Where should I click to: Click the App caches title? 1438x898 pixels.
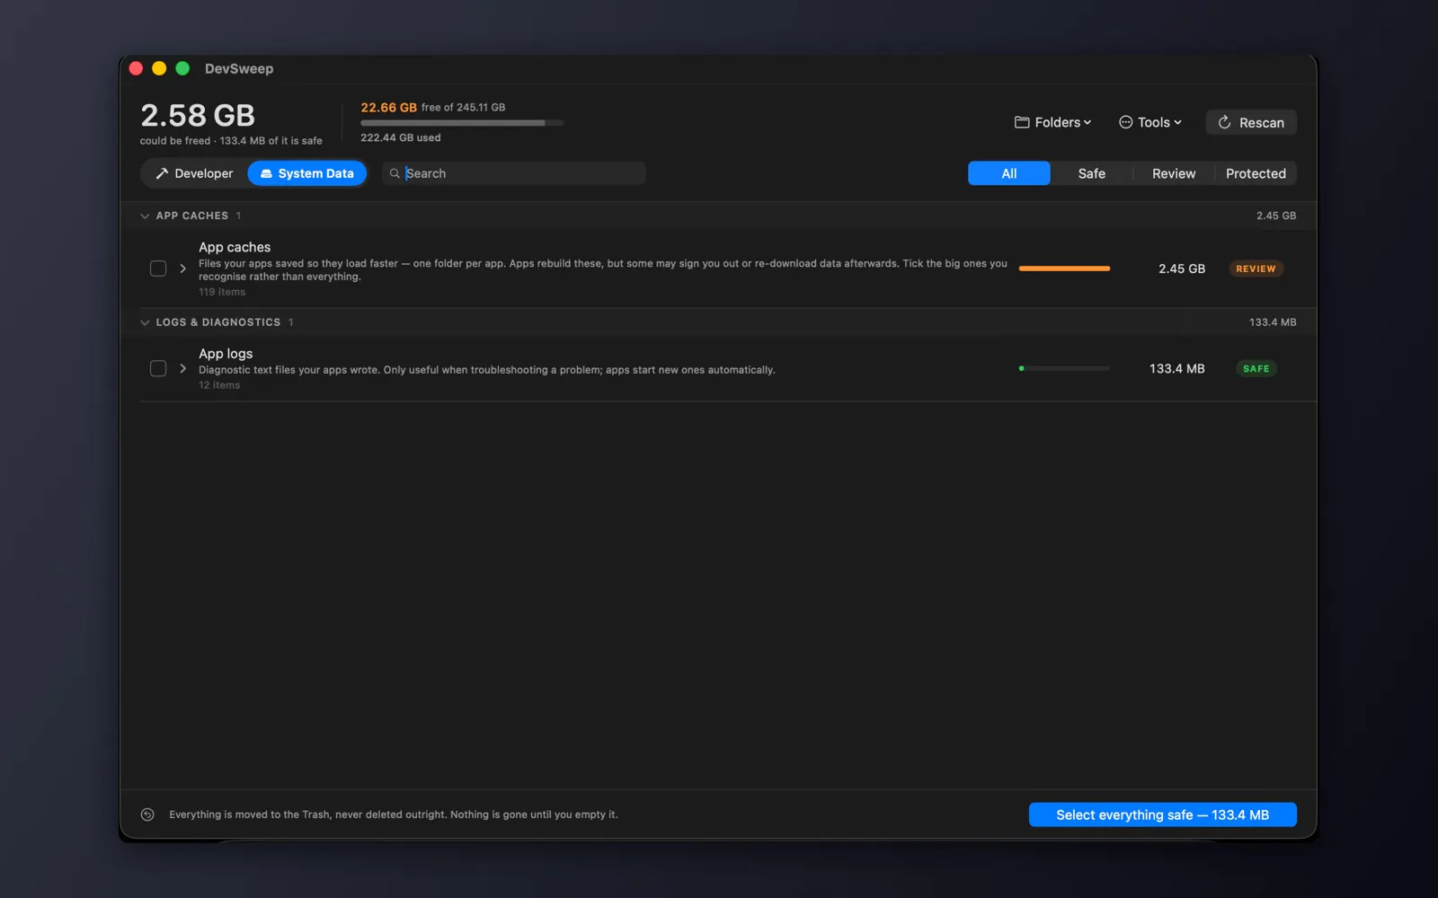[x=235, y=247]
